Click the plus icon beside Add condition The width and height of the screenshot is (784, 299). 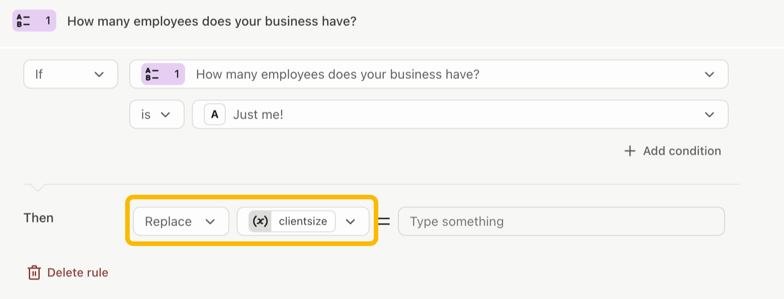630,151
